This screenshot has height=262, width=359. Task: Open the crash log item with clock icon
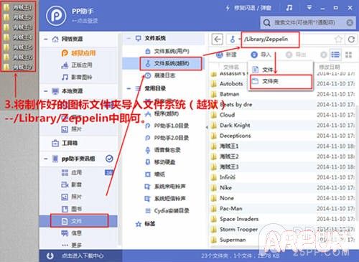point(160,75)
